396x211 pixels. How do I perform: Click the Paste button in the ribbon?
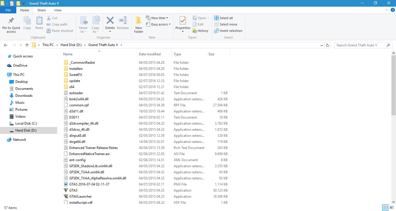tap(39, 23)
